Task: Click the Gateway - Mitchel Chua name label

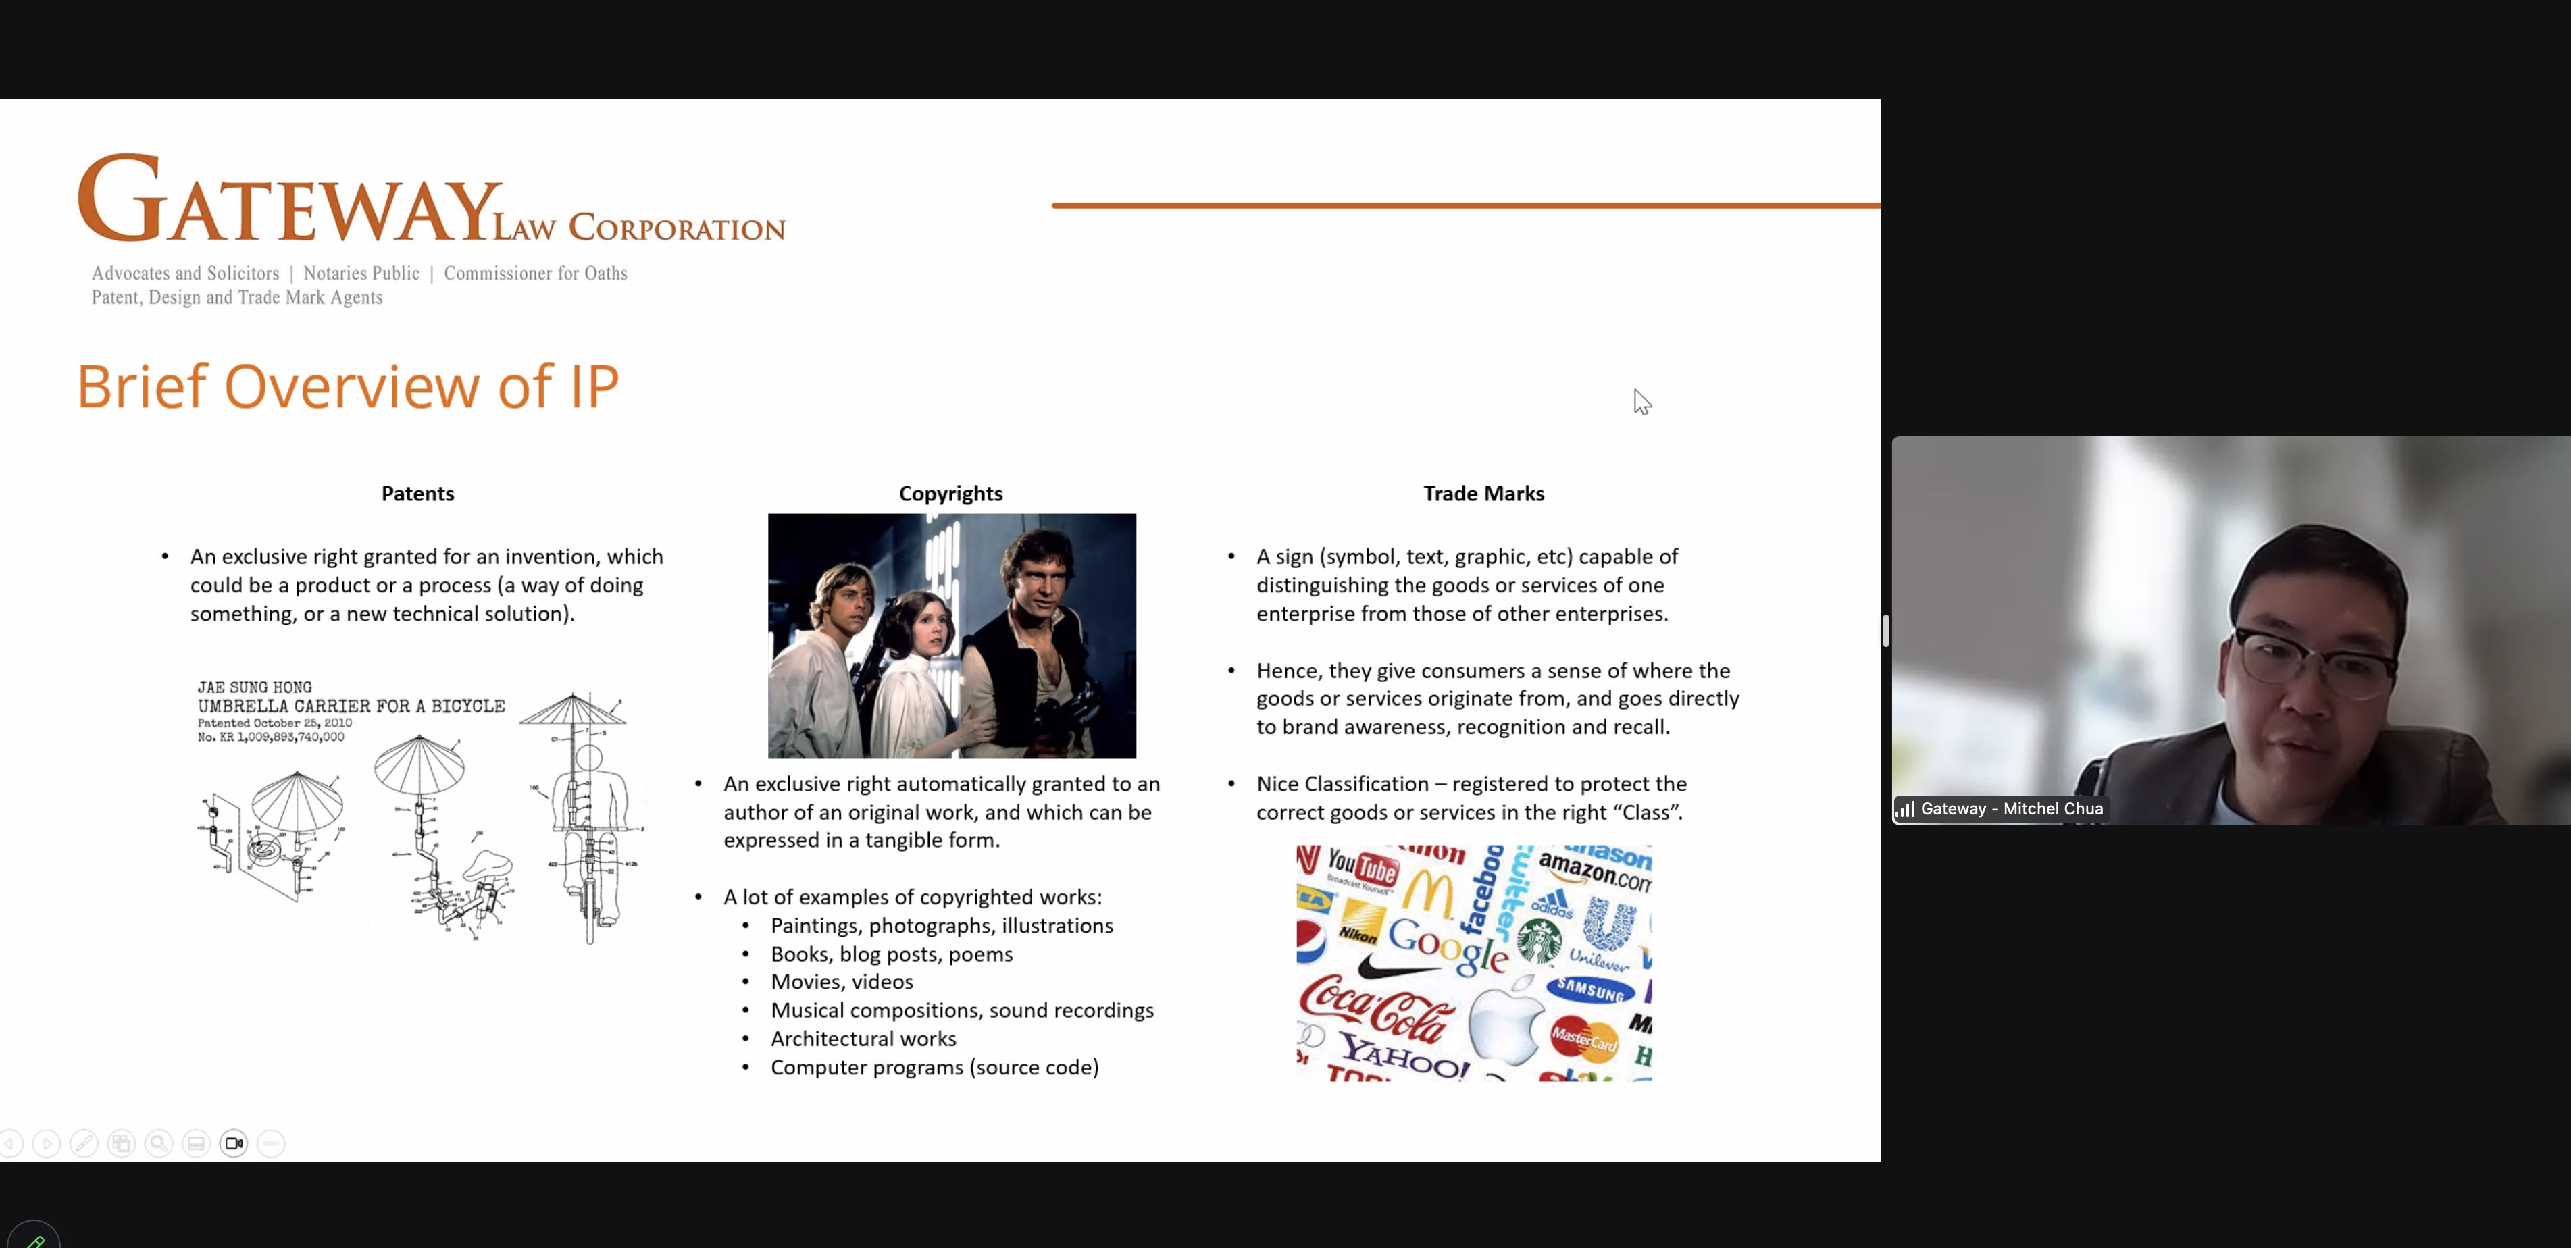Action: [x=2011, y=809]
